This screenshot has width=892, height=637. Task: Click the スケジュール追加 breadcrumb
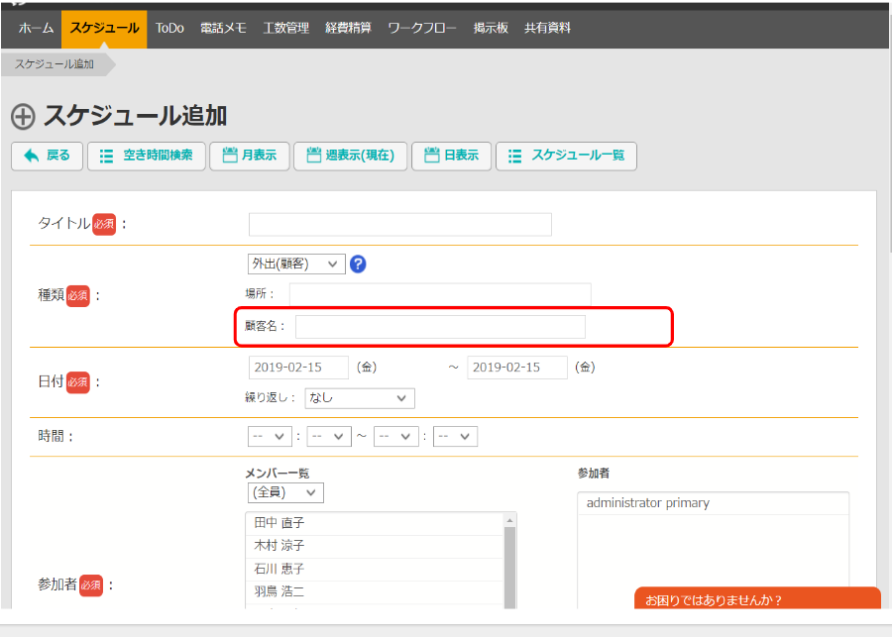[55, 64]
